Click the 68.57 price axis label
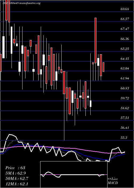Image resolution: width=134 pixels, height=188 pixels. pos(125,19)
